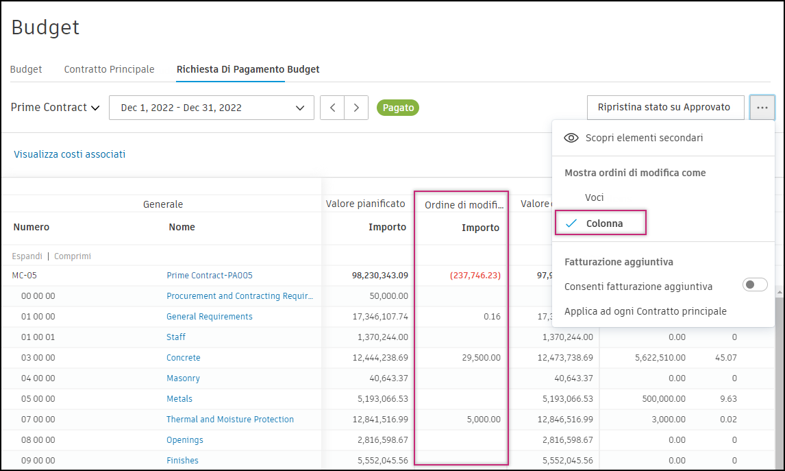Open Thermal and Moisture Protection link
This screenshot has height=471, width=785.
click(x=230, y=420)
